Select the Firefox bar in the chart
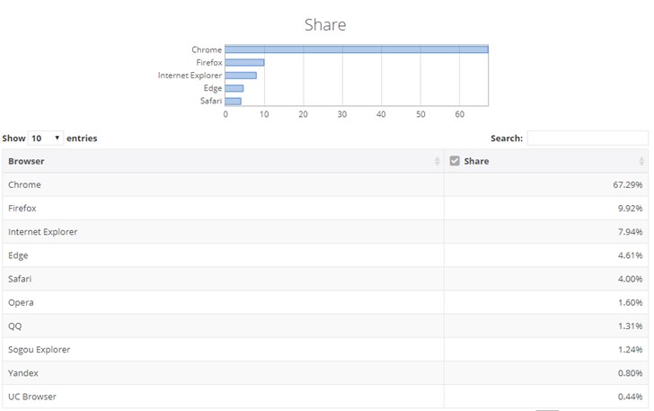The width and height of the screenshot is (654, 411). click(x=244, y=62)
